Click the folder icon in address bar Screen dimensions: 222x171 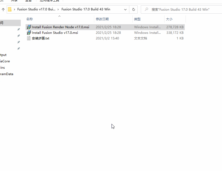point(10,9)
